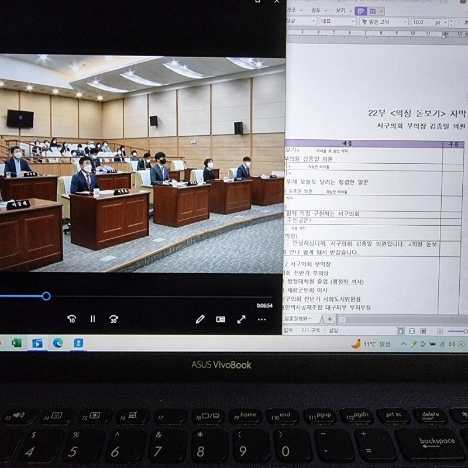Switch to page width view icon in status bar
Image resolution: width=468 pixels, height=468 pixels.
(412, 331)
